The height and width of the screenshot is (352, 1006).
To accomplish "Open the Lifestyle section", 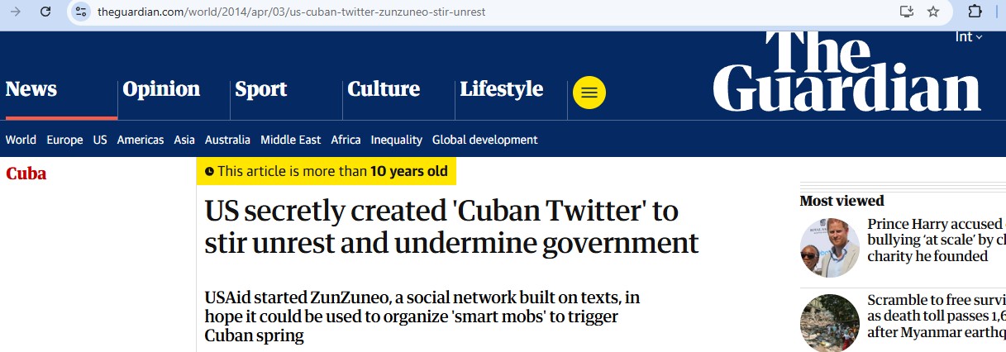I will point(501,89).
